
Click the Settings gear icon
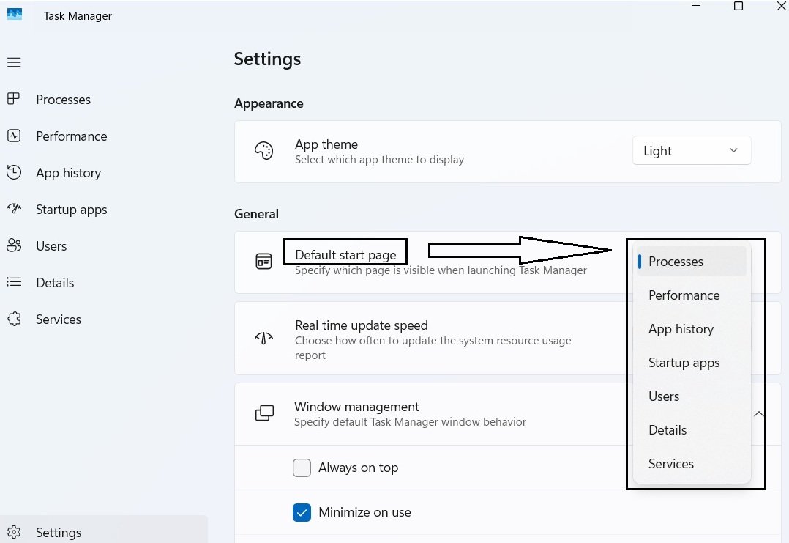pyautogui.click(x=14, y=532)
